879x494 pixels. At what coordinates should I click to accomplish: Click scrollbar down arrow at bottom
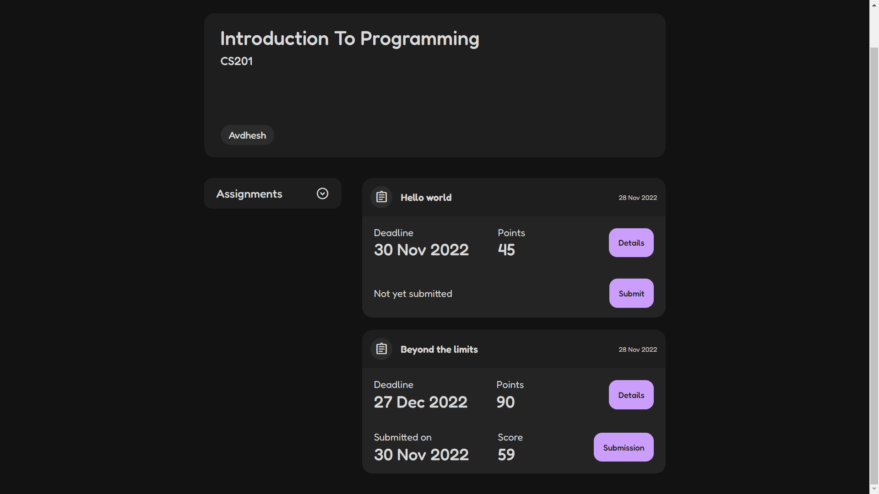click(874, 489)
